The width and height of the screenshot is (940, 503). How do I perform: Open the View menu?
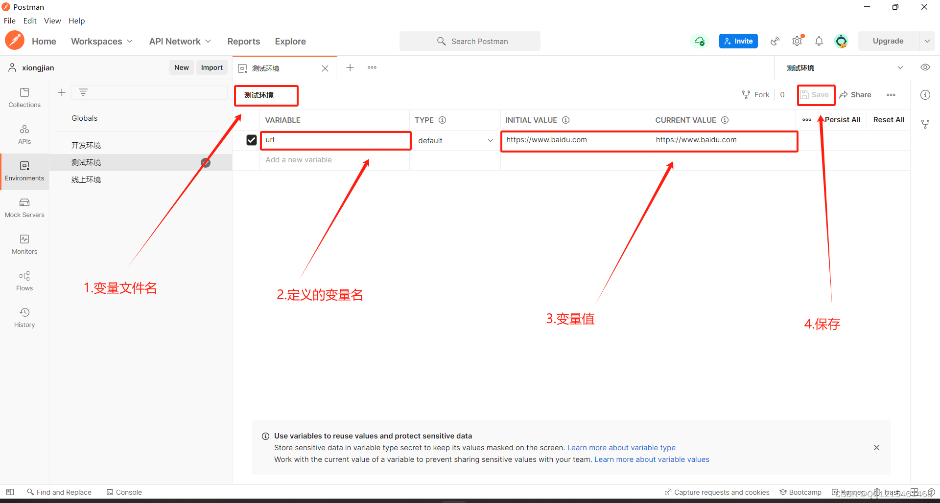pos(52,21)
